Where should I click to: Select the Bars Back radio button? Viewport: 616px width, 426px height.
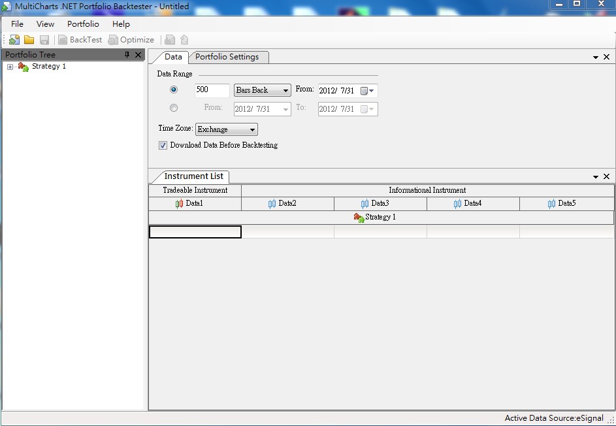[174, 90]
